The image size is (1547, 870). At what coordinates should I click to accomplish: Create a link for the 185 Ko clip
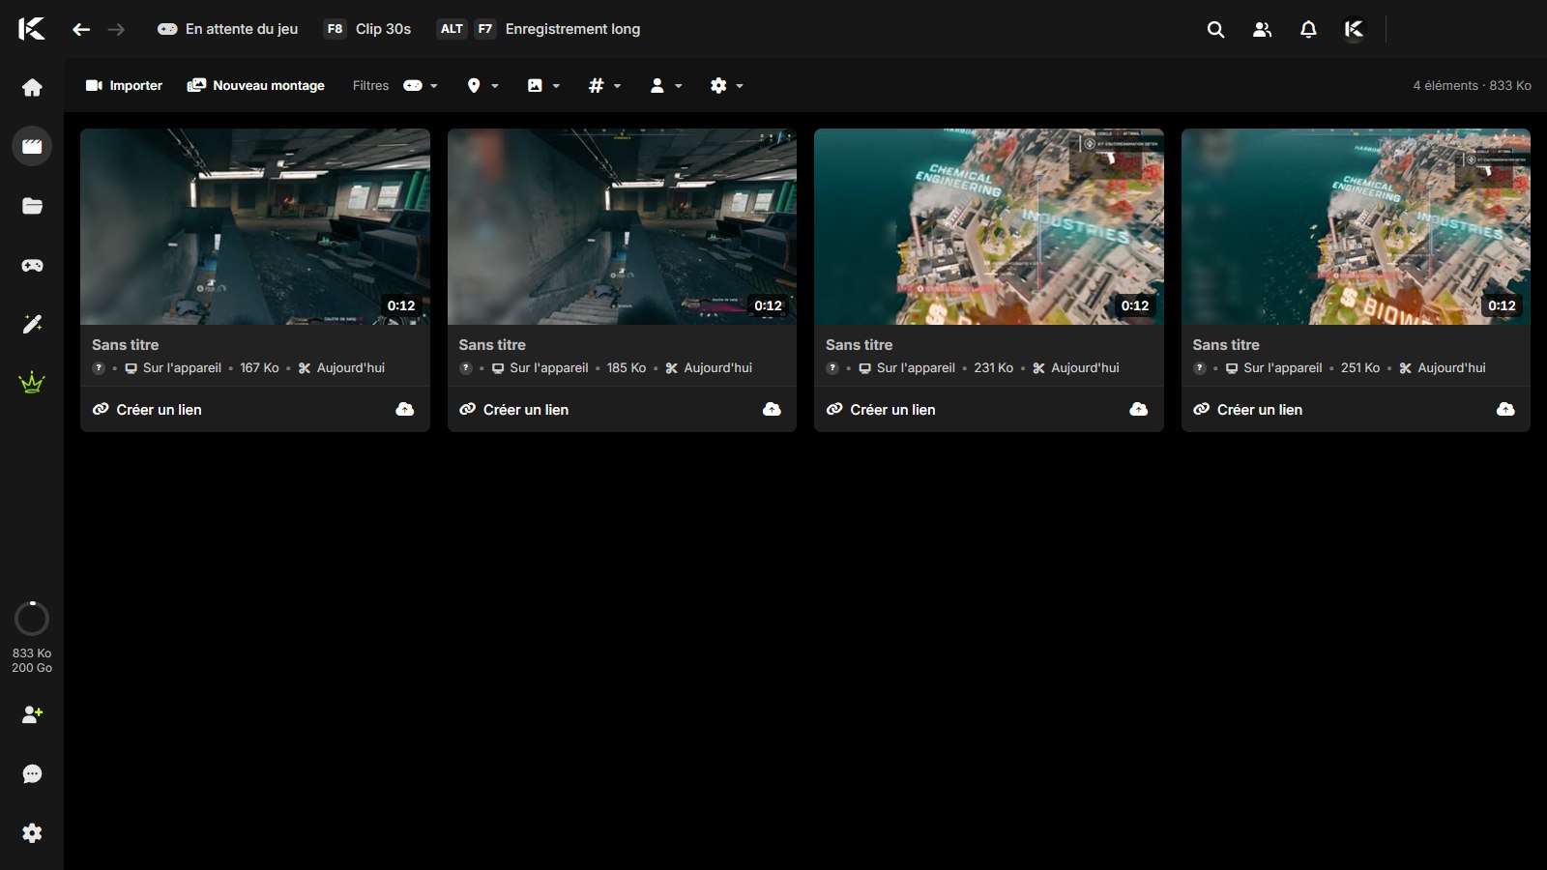pos(513,410)
